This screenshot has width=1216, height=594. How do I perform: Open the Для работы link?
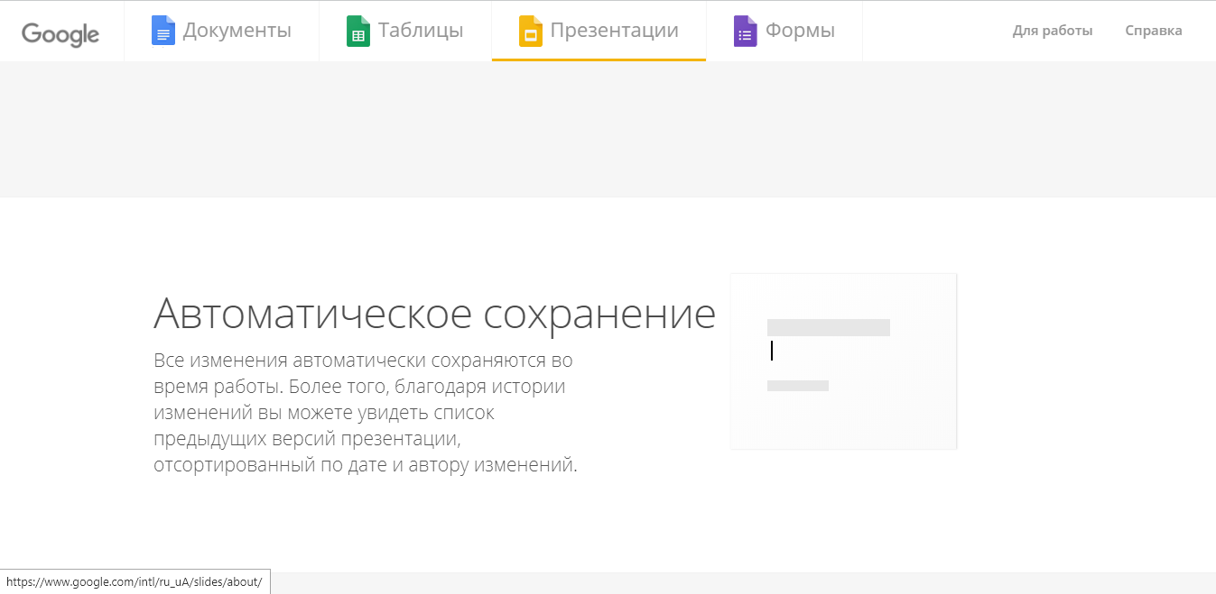1052,30
